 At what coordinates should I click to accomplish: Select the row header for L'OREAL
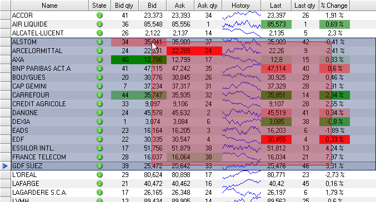tap(5, 175)
